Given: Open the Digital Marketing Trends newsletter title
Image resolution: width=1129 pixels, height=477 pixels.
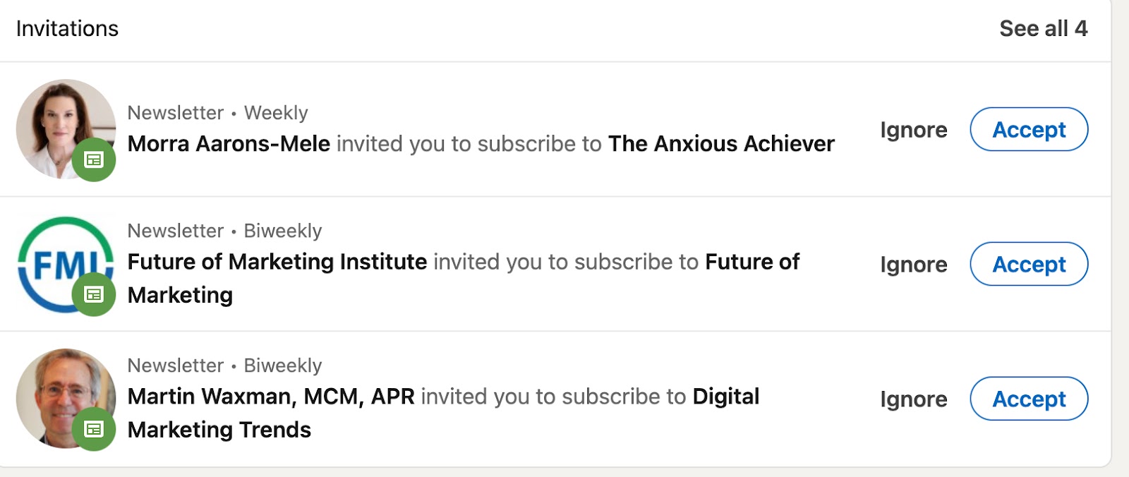Looking at the screenshot, I should pos(725,397).
